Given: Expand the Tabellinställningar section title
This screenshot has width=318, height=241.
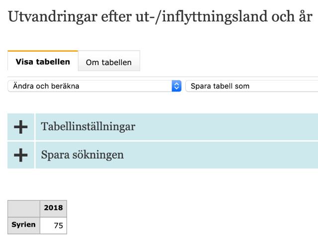Looking at the screenshot, I should [x=88, y=127].
